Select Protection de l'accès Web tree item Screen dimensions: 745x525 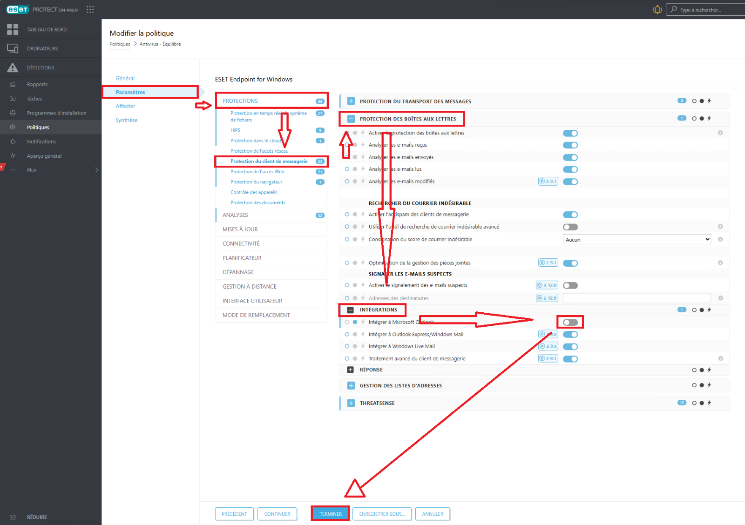tap(257, 172)
